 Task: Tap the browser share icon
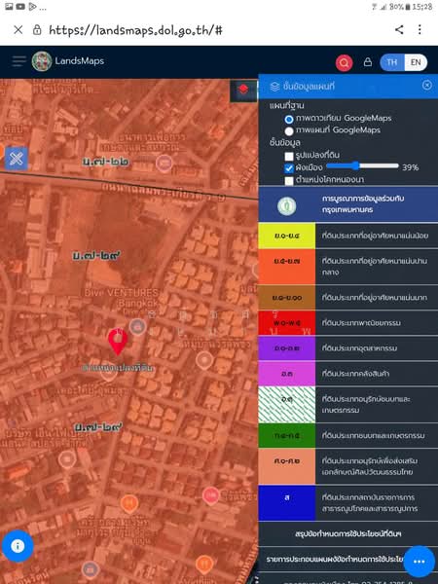[399, 30]
